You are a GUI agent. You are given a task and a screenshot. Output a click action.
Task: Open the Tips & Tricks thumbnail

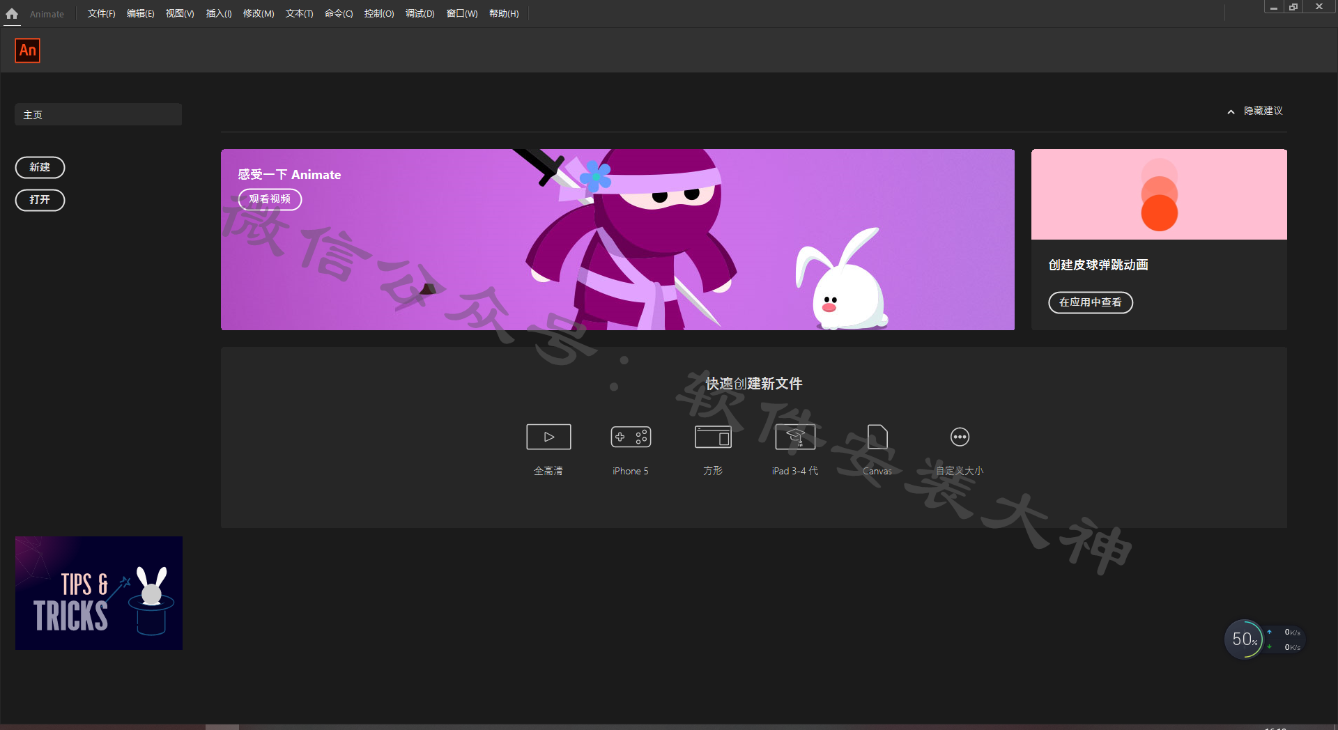coord(99,593)
